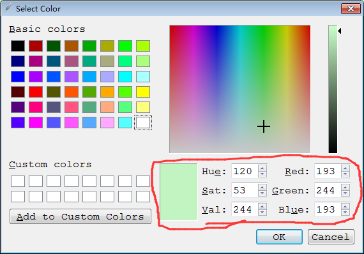Image resolution: width=364 pixels, height=254 pixels.
Task: Decrease the Val value with down arrow
Action: coord(262,213)
